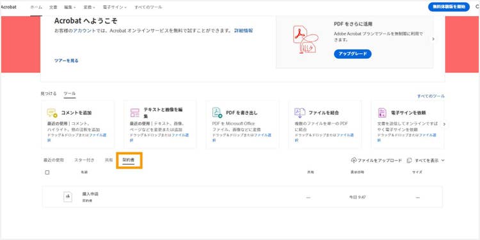
Task: Open the すべてのツール link above tool cards
Action: point(431,96)
